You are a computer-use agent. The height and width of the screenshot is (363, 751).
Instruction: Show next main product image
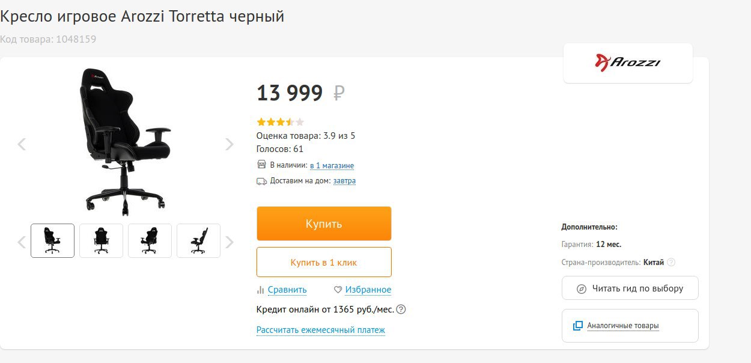click(x=229, y=144)
